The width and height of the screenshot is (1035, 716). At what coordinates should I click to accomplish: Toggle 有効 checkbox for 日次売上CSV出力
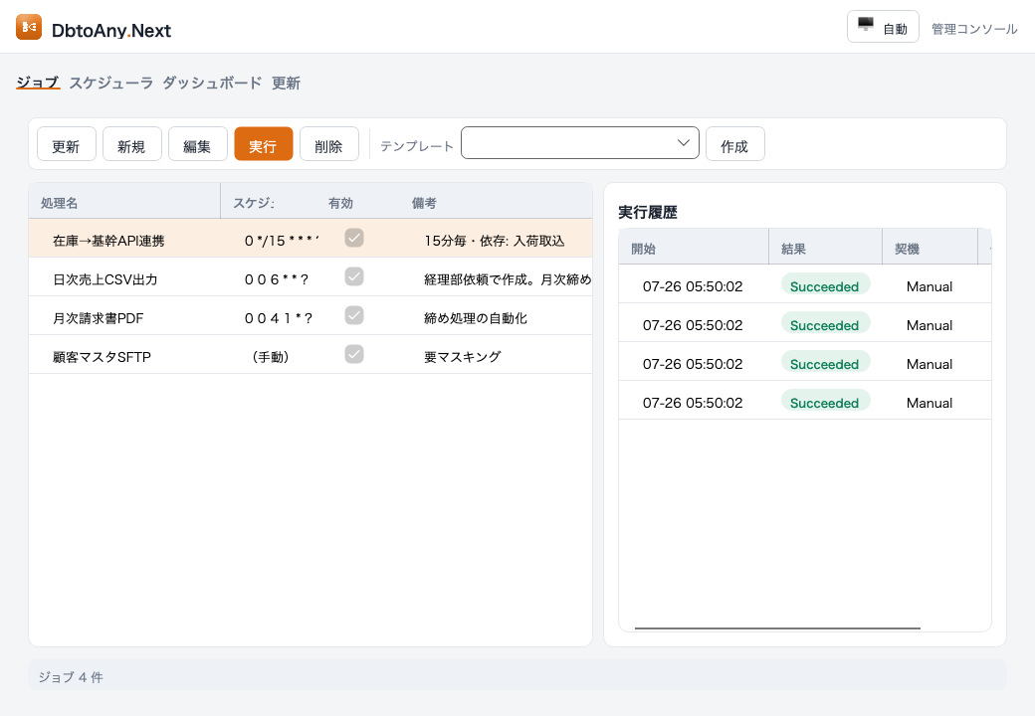point(354,276)
